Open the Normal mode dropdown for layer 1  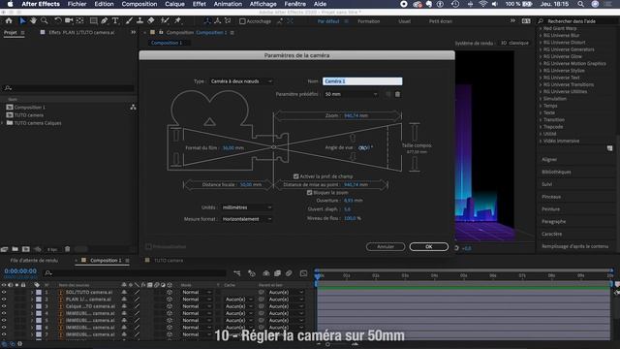[x=197, y=292]
